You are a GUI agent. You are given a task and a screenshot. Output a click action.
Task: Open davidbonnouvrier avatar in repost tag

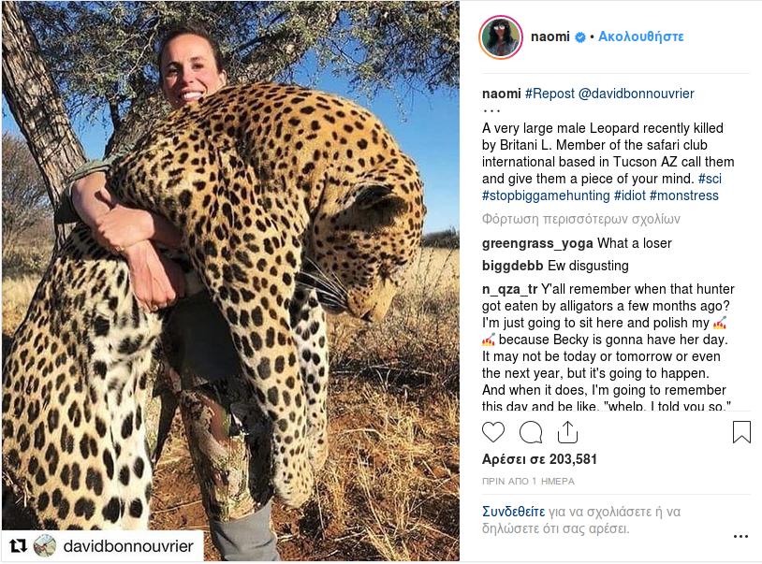pos(45,545)
